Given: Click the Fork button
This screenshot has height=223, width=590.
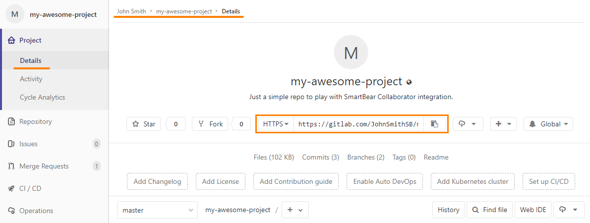Looking at the screenshot, I should 210,124.
